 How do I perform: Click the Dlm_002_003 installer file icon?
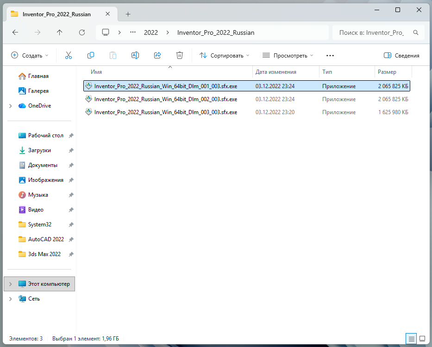88,99
